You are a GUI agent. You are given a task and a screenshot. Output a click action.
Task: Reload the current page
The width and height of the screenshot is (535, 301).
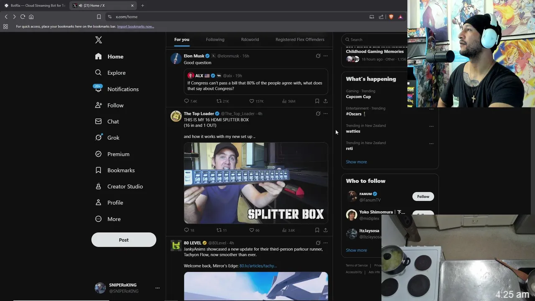(23, 17)
